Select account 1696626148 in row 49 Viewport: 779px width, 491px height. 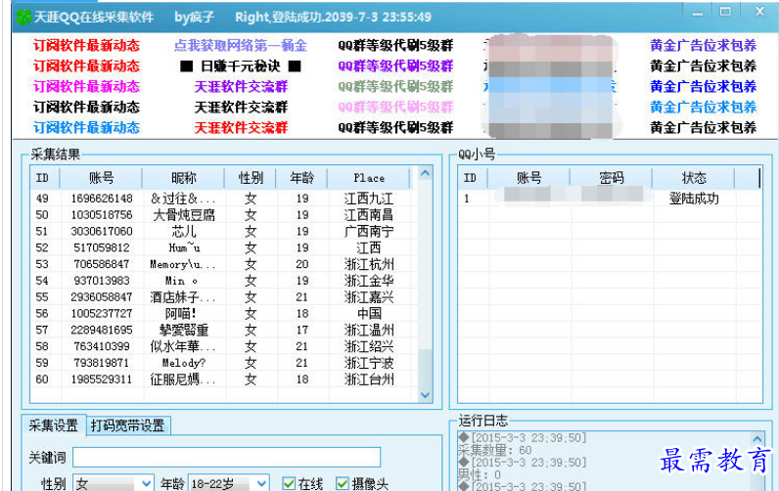(x=102, y=199)
